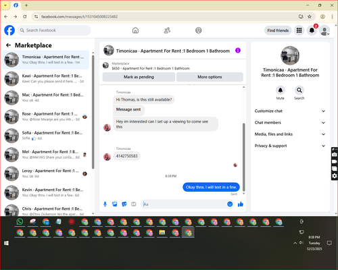The width and height of the screenshot is (338, 270).
Task: Open the Rose apartment conversation
Action: (46, 117)
